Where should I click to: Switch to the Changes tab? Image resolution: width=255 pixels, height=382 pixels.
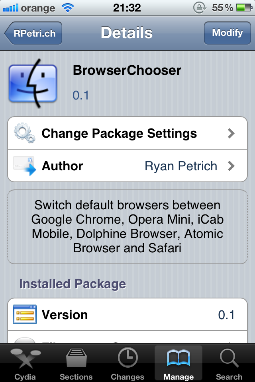(127, 362)
